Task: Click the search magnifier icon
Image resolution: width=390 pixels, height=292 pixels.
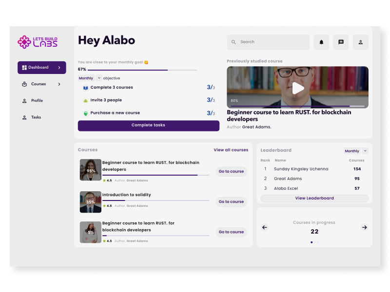Action: (x=234, y=42)
